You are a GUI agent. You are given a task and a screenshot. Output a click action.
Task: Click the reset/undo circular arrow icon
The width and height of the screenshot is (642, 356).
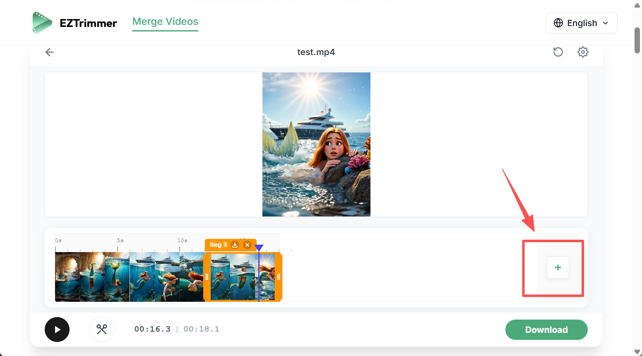coord(558,52)
